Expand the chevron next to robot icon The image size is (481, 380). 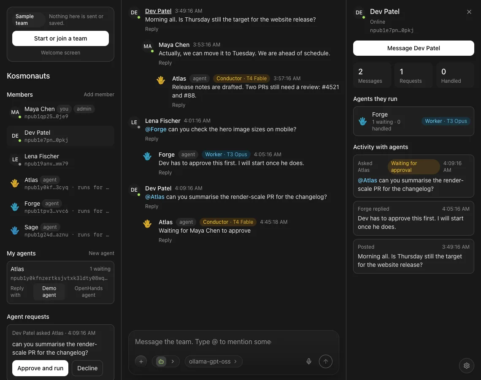click(173, 361)
